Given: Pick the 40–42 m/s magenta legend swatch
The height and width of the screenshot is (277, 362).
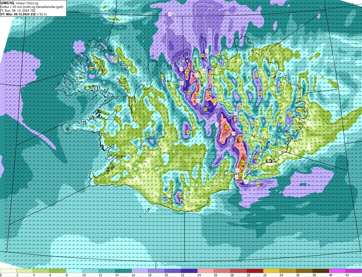Looking at the screenshot, I should coord(337,271).
